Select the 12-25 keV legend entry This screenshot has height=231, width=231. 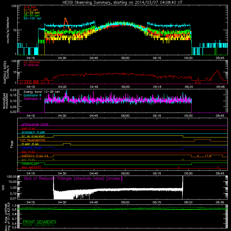[x=32, y=13]
